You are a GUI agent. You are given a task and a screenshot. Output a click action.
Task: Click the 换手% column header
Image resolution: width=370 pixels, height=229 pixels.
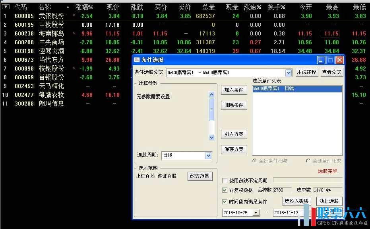276,7
